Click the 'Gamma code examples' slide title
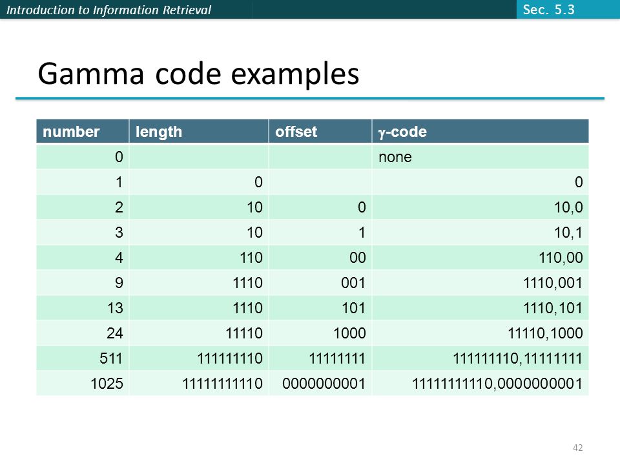This screenshot has width=620, height=465. click(x=198, y=74)
